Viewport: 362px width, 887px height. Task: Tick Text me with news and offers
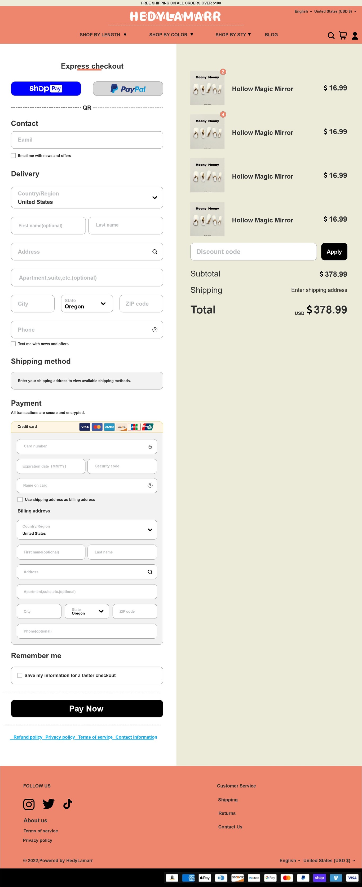pos(14,344)
